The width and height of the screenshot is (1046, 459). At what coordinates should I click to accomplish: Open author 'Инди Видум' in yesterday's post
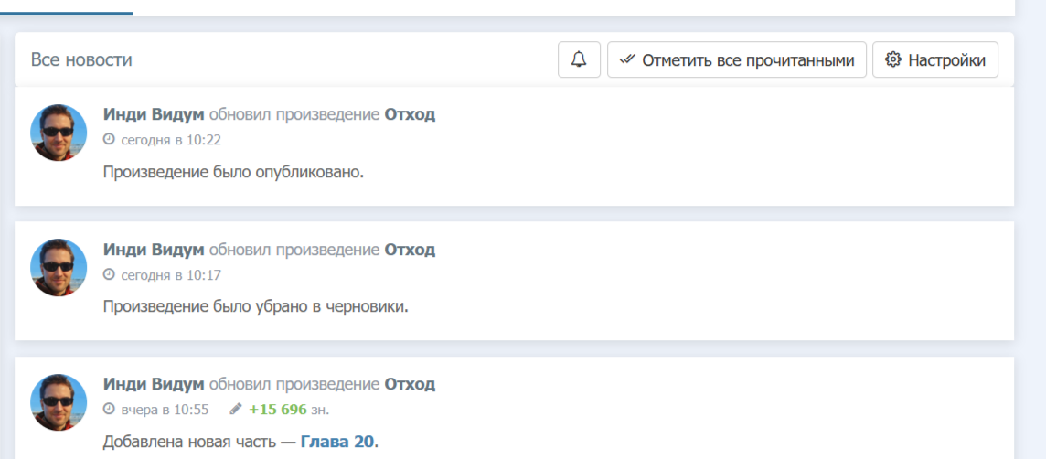(x=154, y=384)
